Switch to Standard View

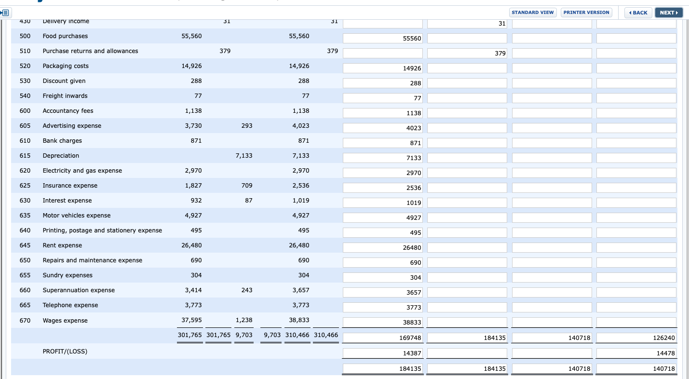(x=532, y=13)
